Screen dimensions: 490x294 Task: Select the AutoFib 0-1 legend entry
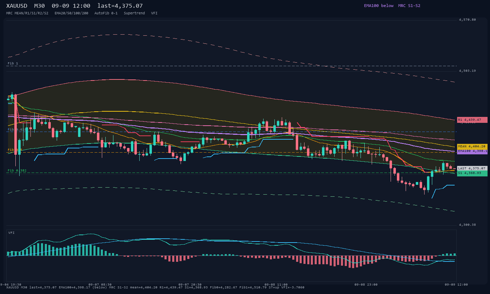click(x=106, y=13)
